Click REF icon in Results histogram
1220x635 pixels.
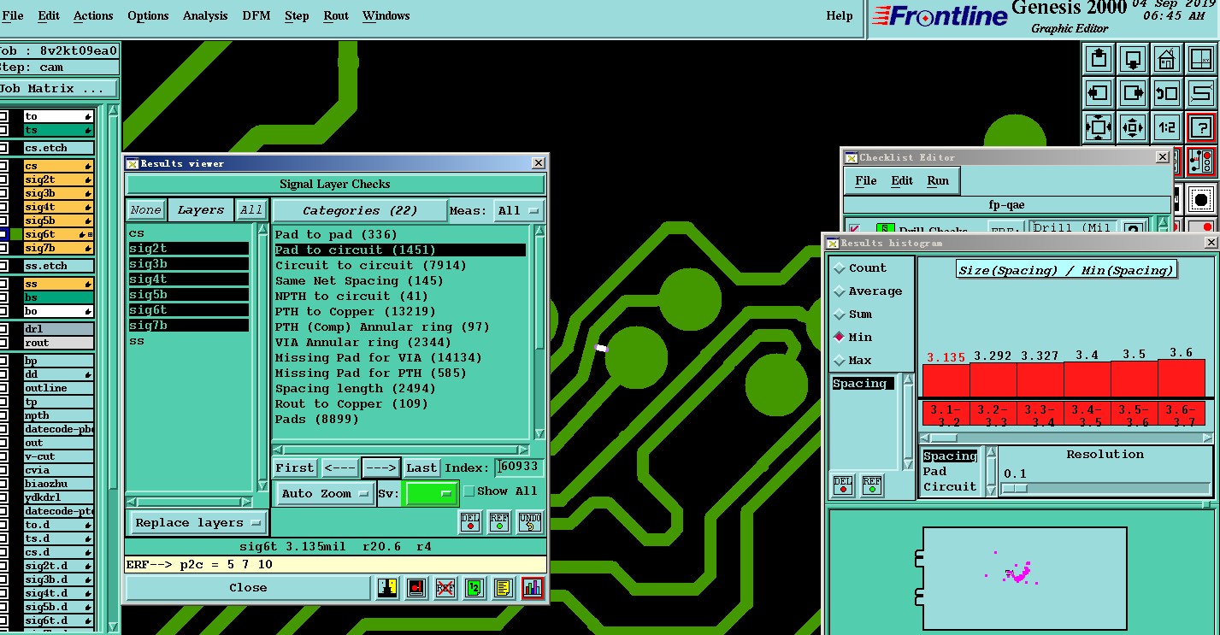coord(872,485)
